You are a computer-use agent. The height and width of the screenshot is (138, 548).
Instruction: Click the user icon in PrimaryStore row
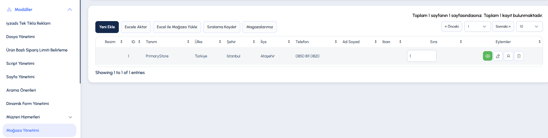tap(508, 56)
